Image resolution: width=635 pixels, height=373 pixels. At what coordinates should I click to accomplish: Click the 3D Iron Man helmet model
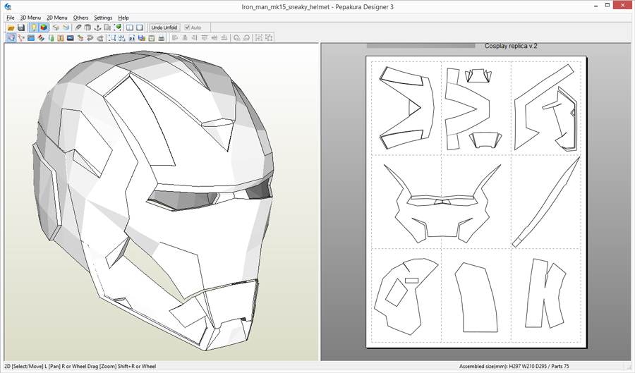[x=154, y=200]
